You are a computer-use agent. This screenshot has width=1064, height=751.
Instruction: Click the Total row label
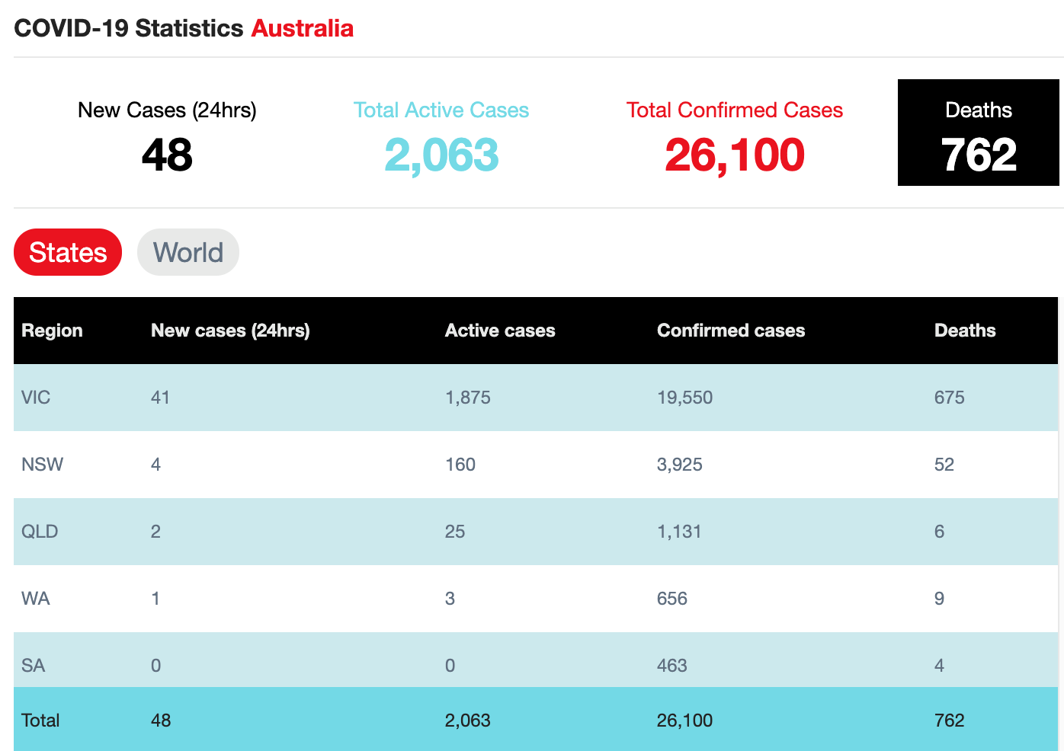pyautogui.click(x=40, y=721)
